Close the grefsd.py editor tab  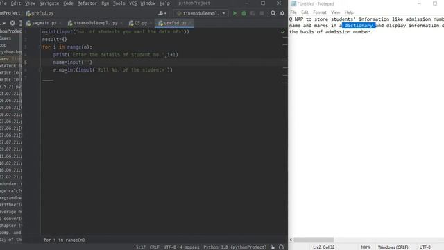[x=190, y=23]
